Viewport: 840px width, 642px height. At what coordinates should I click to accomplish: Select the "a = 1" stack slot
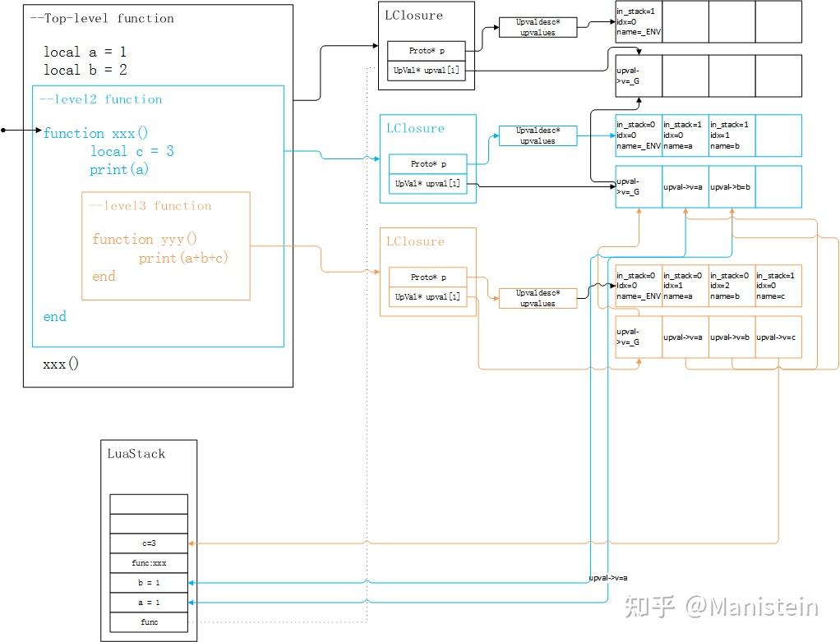coord(149,603)
